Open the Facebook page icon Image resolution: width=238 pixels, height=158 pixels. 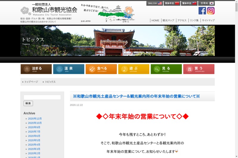[x=202, y=11]
